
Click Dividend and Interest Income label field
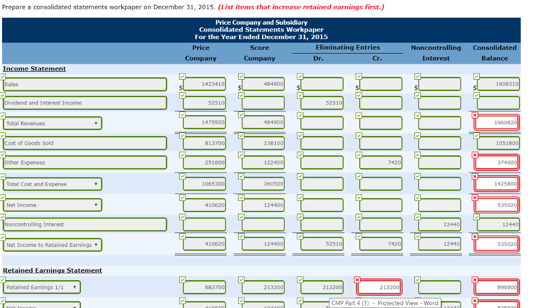[85, 103]
